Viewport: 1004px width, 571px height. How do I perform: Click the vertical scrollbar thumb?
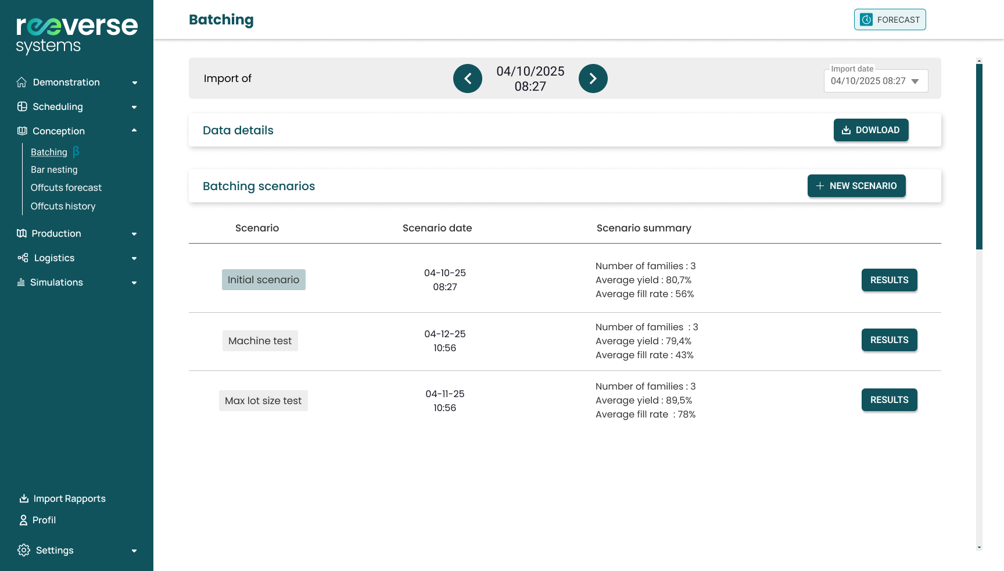[979, 157]
